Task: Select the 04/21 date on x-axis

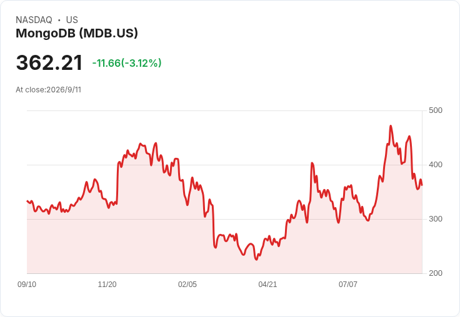Action: pyautogui.click(x=267, y=284)
